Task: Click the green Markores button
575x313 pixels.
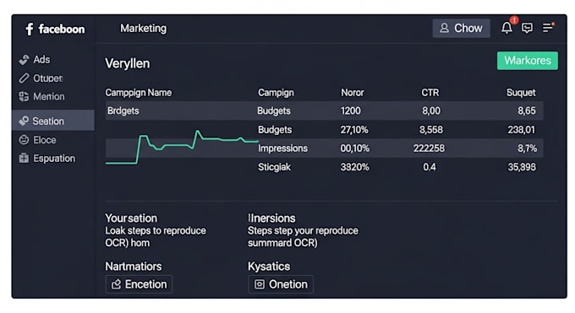Action: point(528,61)
